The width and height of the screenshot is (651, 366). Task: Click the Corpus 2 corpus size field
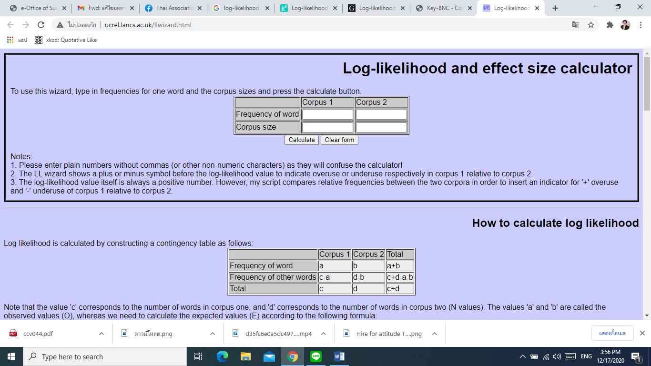[381, 127]
